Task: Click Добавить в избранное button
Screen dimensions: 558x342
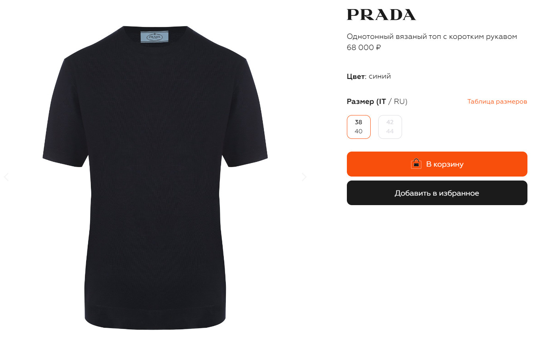Action: (437, 193)
